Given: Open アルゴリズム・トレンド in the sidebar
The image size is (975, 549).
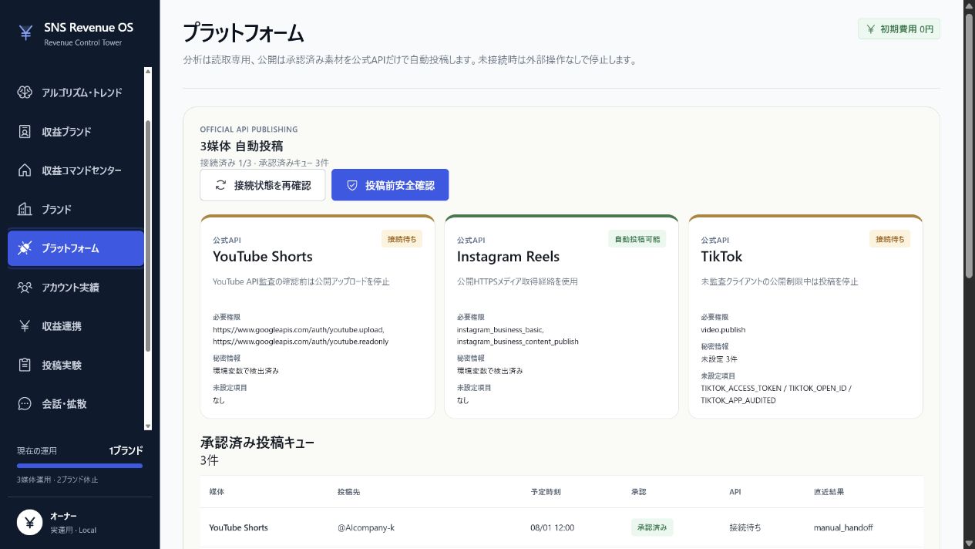Looking at the screenshot, I should pos(76,93).
